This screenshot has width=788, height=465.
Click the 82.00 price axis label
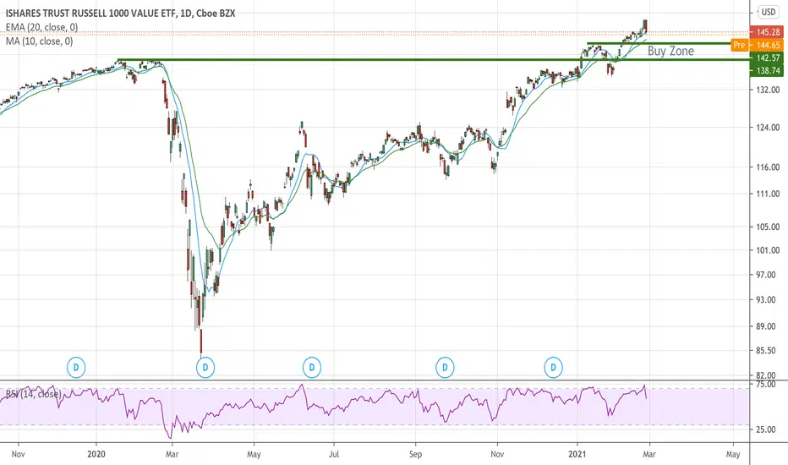pos(768,375)
